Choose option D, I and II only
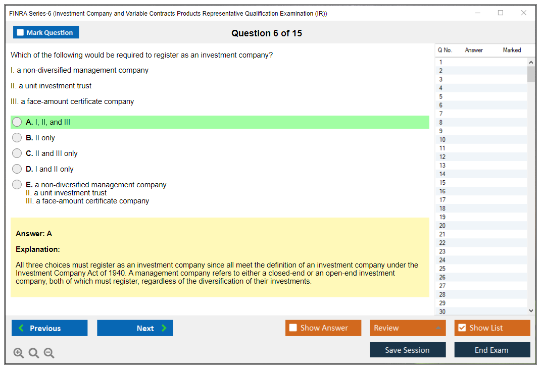 [x=17, y=169]
